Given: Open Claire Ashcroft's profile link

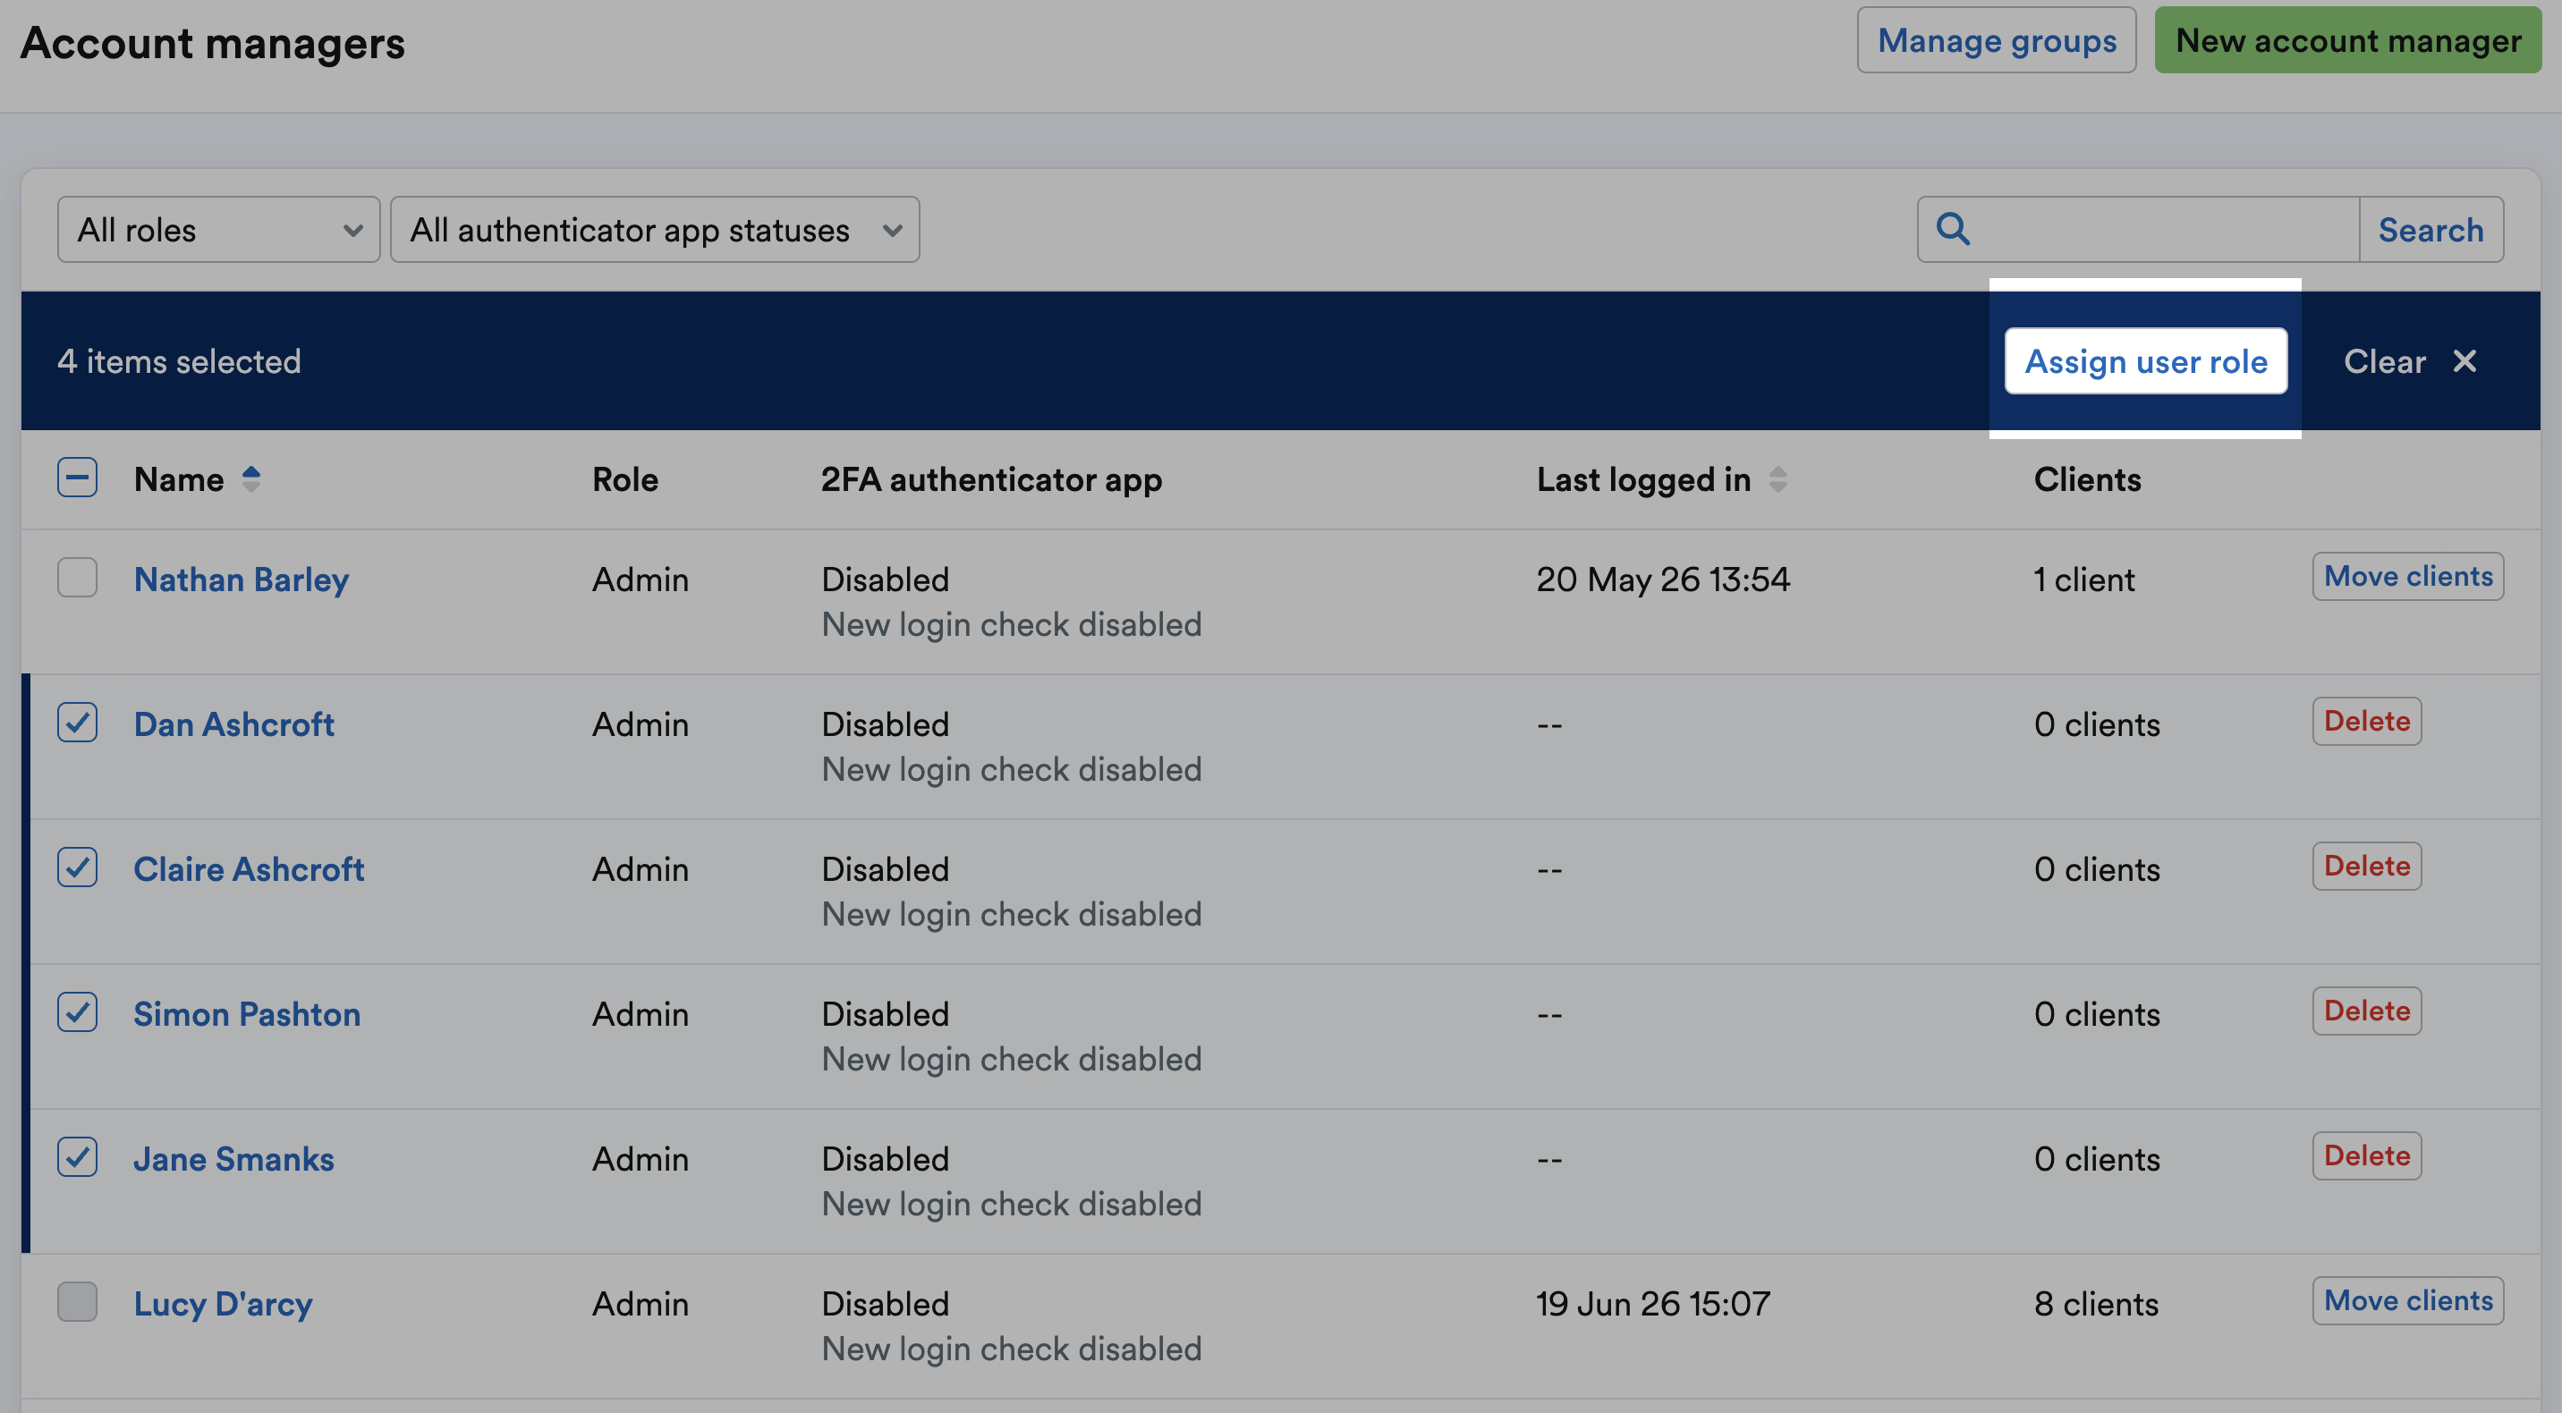Looking at the screenshot, I should click(249, 869).
